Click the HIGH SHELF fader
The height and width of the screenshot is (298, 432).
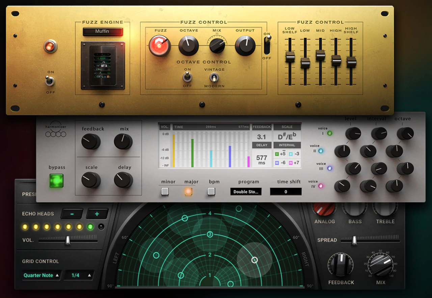[351, 62]
